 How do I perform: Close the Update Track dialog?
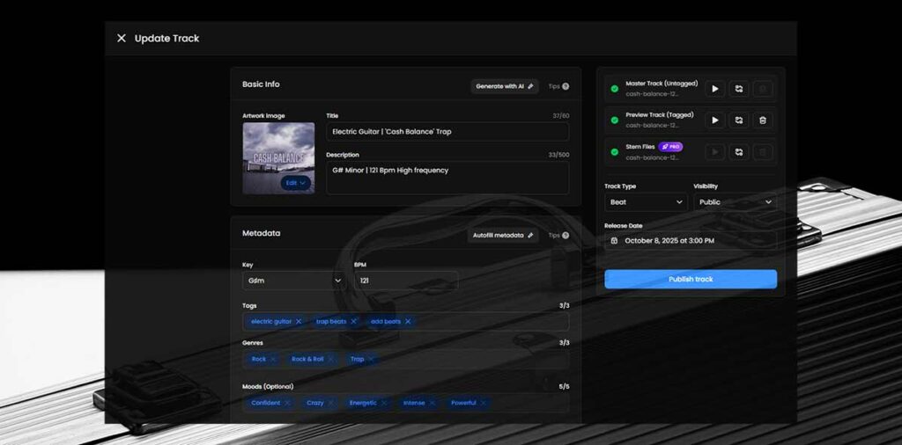tap(122, 39)
